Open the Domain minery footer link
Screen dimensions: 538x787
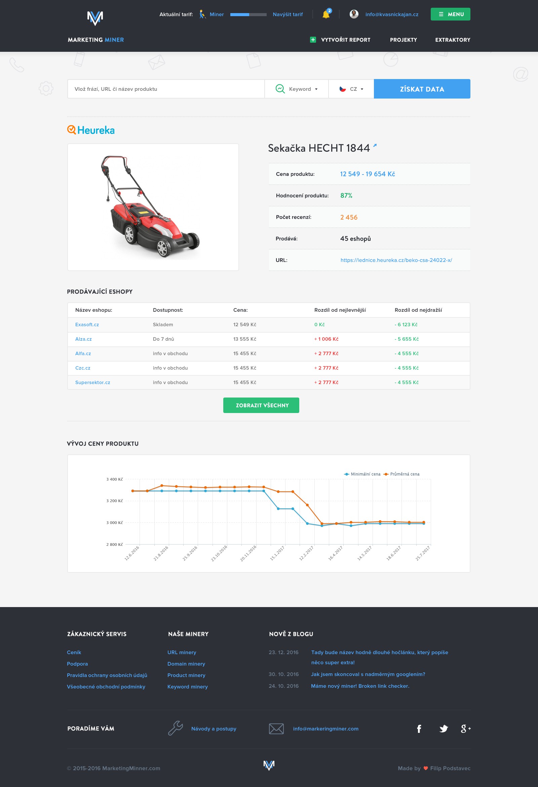(x=186, y=664)
